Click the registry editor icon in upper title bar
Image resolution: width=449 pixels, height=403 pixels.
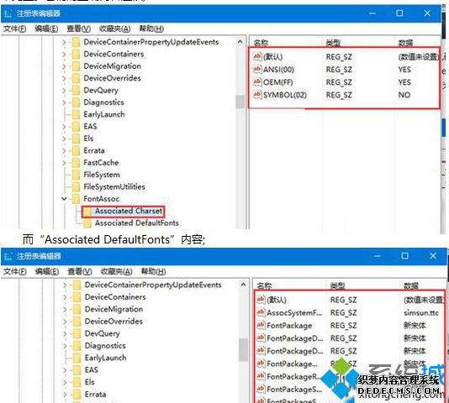[x=8, y=13]
